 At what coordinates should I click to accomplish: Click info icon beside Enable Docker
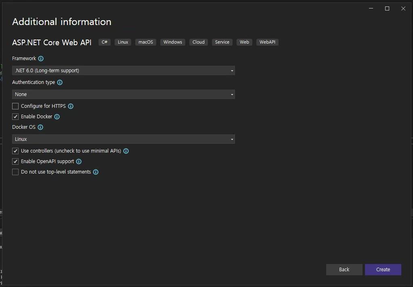[57, 117]
